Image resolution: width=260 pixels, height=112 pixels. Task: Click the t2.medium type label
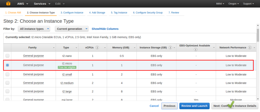tap(67, 83)
